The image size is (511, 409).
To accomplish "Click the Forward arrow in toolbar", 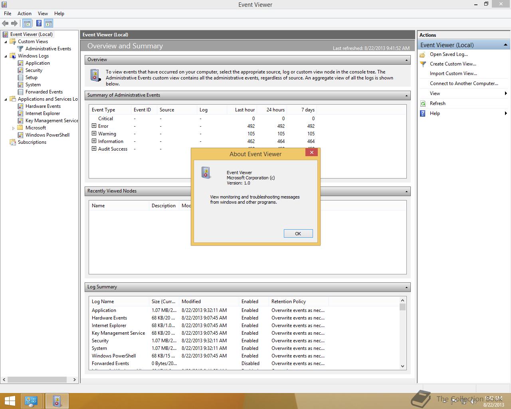I will click(x=14, y=24).
